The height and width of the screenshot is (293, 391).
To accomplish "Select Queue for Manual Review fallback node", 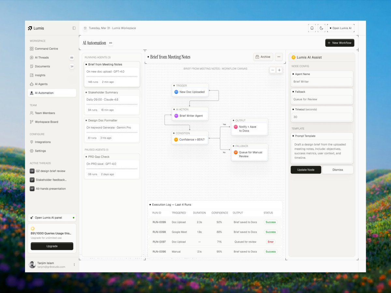I will point(250,152).
